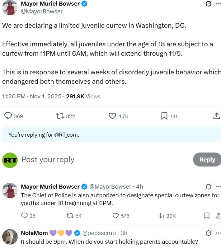Click the Grok icon on main post
Image resolution: width=221 pixels, height=249 pixels.
[x=209, y=4]
